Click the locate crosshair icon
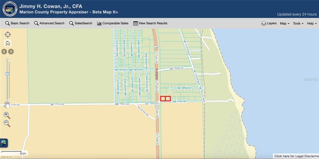 pyautogui.click(x=8, y=35)
